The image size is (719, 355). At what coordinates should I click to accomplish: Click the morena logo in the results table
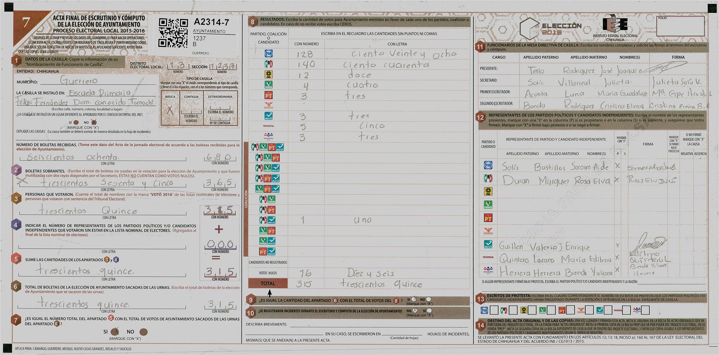[x=268, y=126]
